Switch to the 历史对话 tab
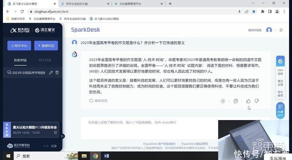The width and height of the screenshot is (292, 160). pyautogui.click(x=20, y=60)
